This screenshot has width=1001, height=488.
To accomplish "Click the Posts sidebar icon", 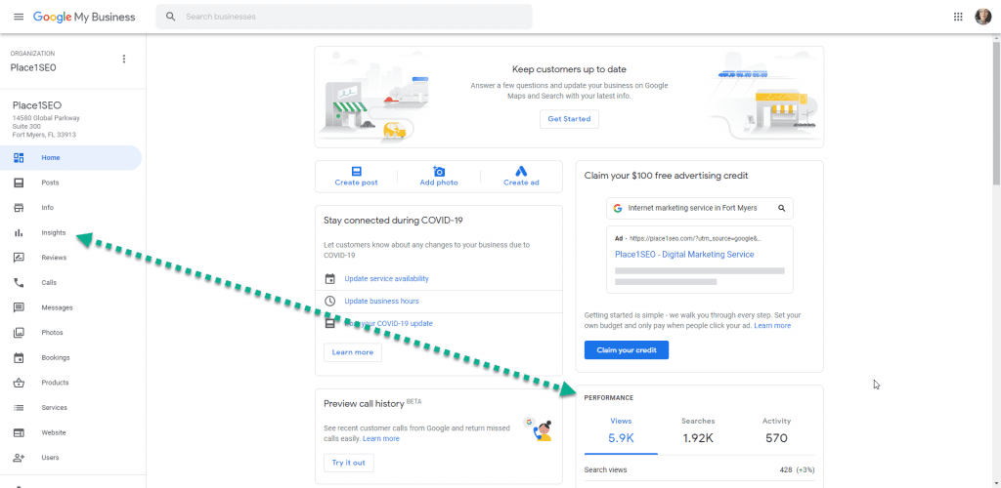I will pyautogui.click(x=19, y=183).
